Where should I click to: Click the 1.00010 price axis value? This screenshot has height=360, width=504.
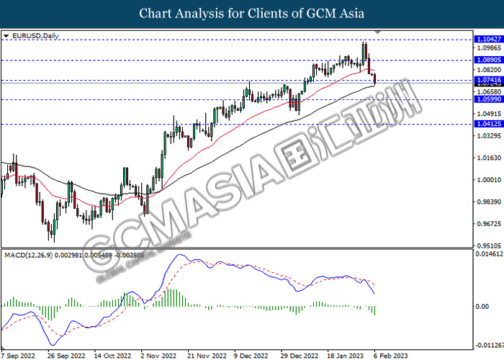coord(489,180)
